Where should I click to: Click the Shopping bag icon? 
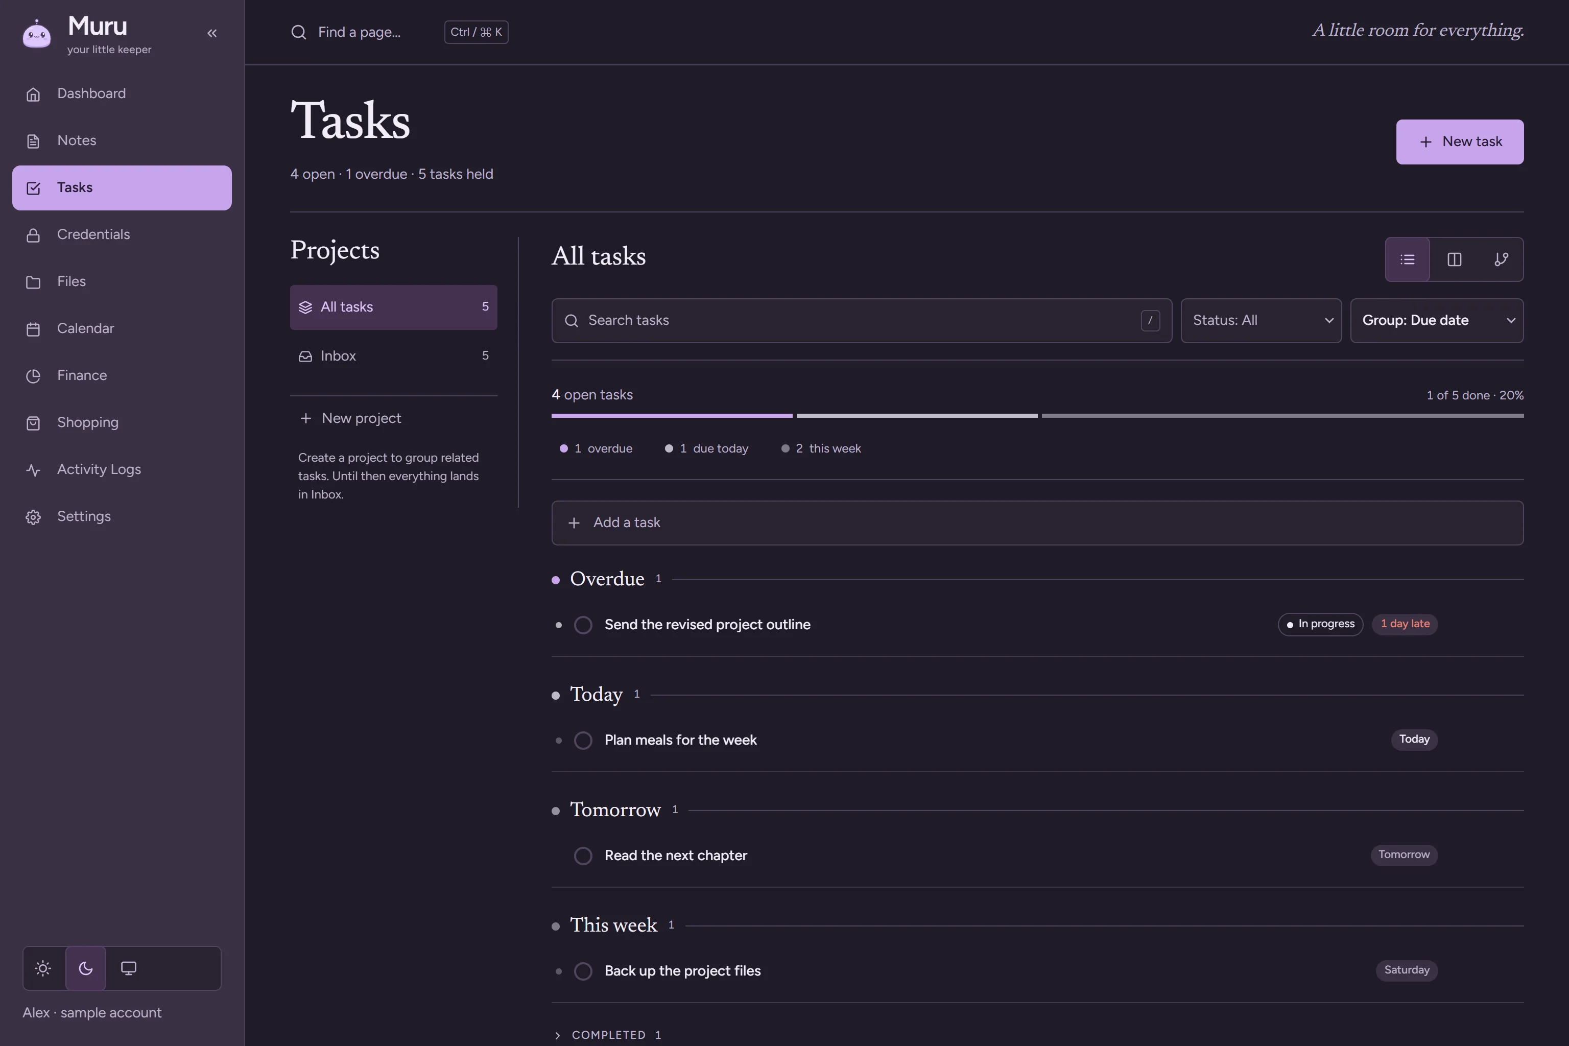(x=33, y=423)
